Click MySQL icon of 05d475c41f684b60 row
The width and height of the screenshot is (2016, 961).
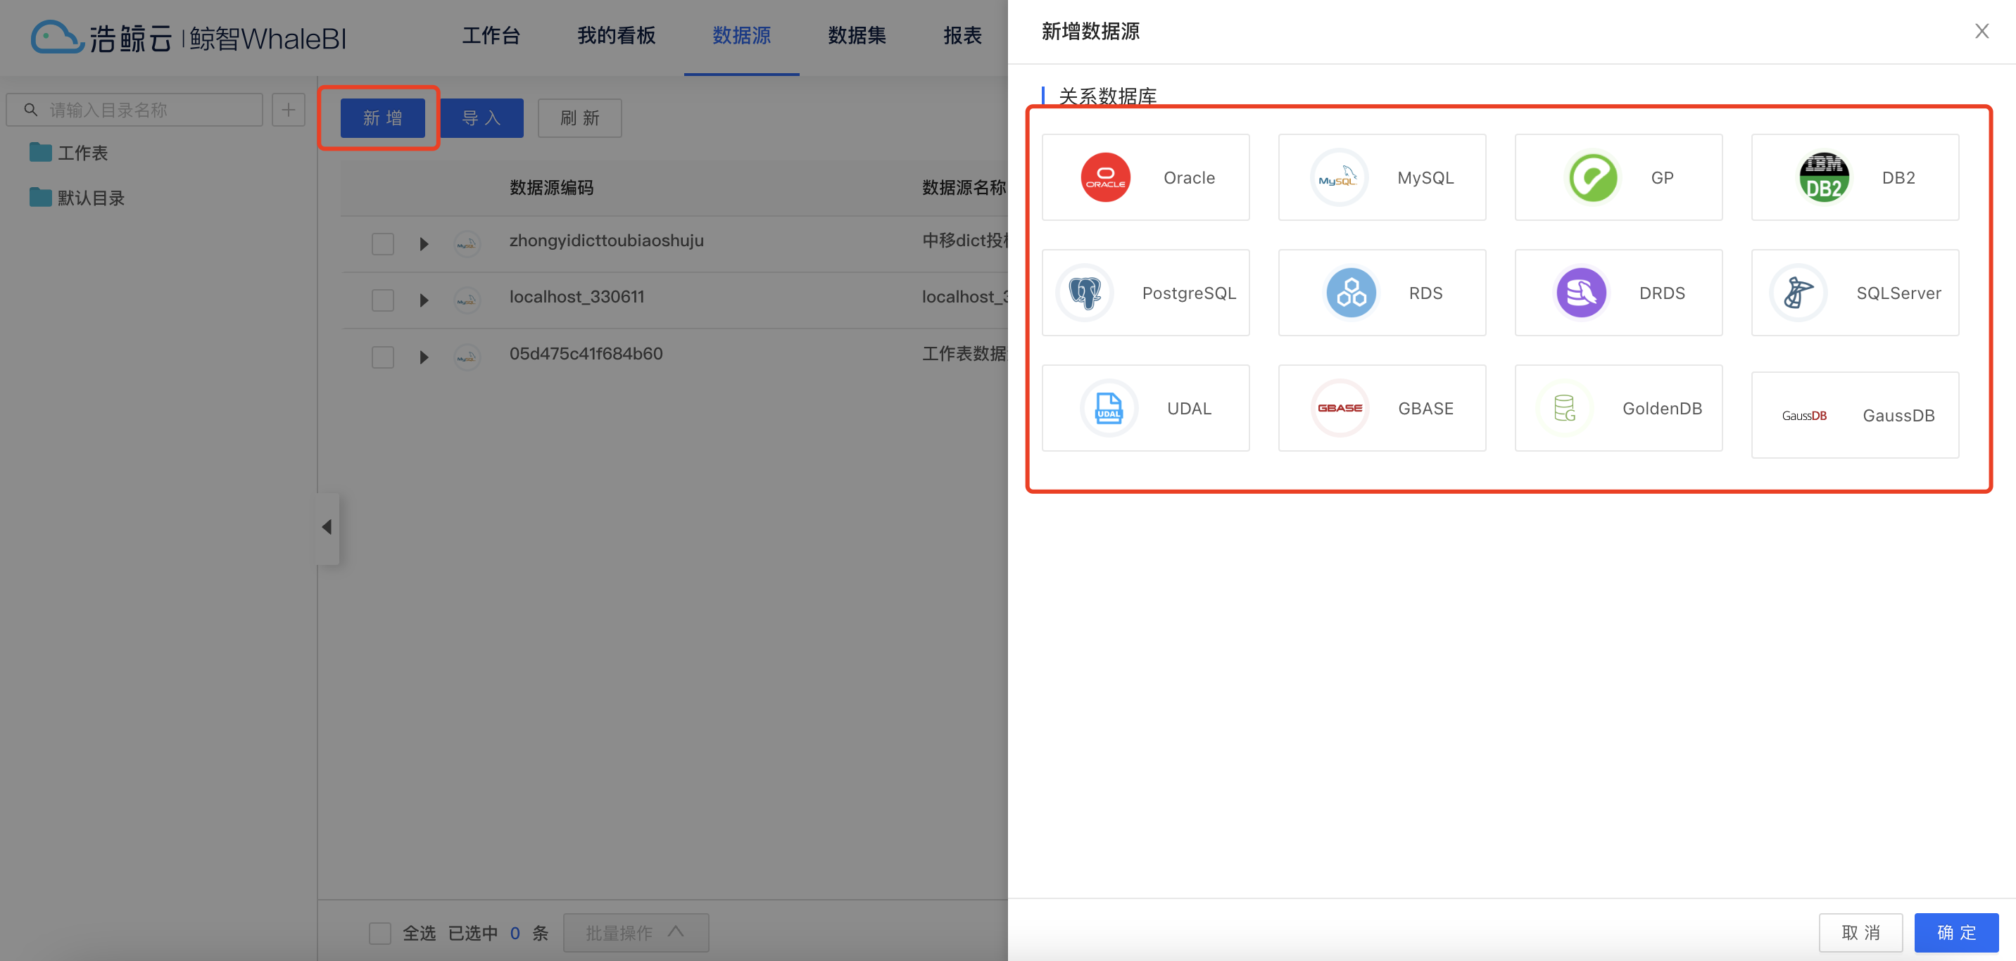[467, 357]
